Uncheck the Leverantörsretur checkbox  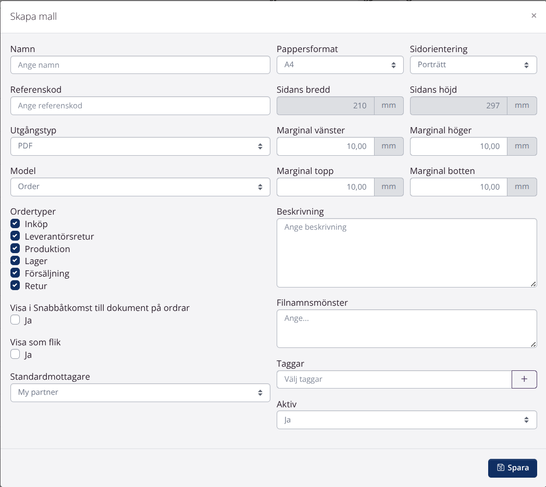tap(15, 236)
